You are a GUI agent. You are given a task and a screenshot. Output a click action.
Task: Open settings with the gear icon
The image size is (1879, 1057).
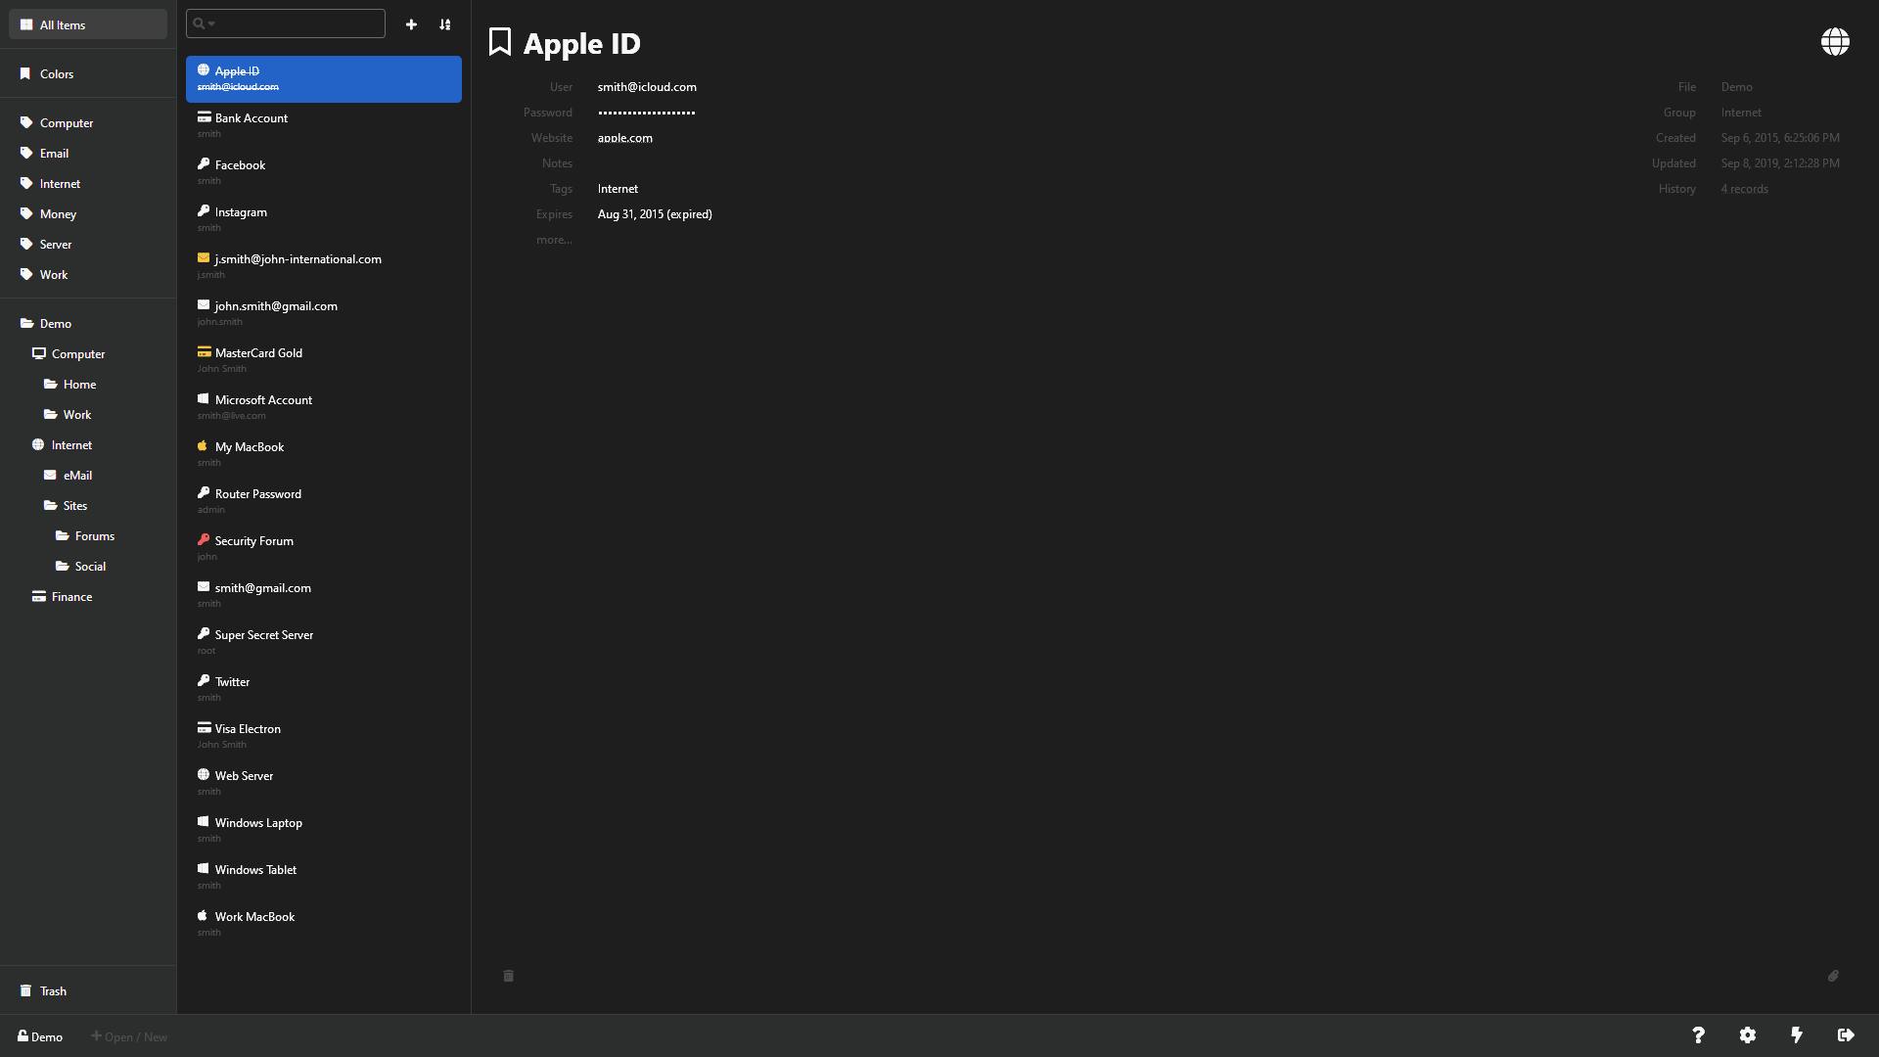[1747, 1035]
